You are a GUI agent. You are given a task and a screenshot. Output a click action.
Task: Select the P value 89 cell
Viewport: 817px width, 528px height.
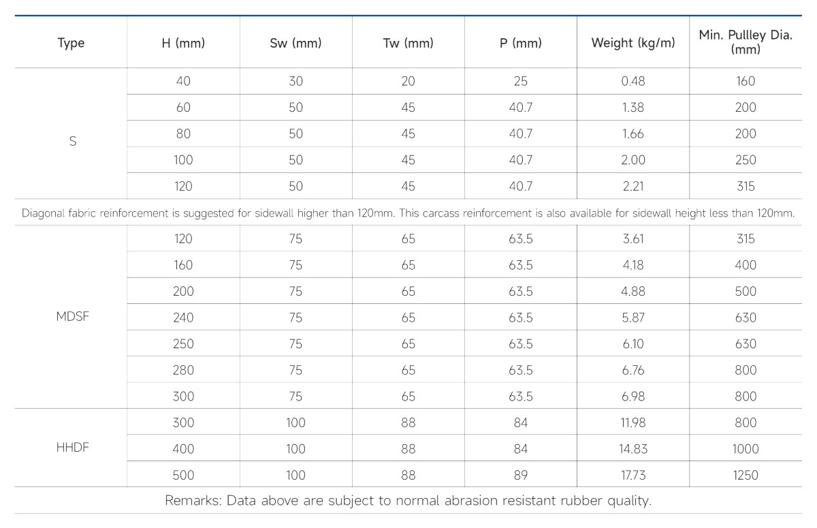(520, 475)
